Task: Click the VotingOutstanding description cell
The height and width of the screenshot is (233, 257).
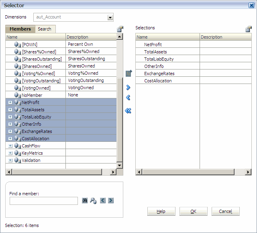Action: [91, 80]
